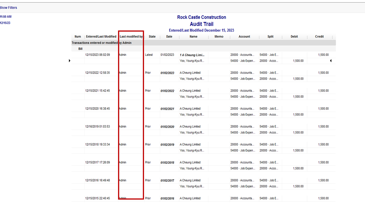Click the date 01/02/2018

[x=167, y=162]
